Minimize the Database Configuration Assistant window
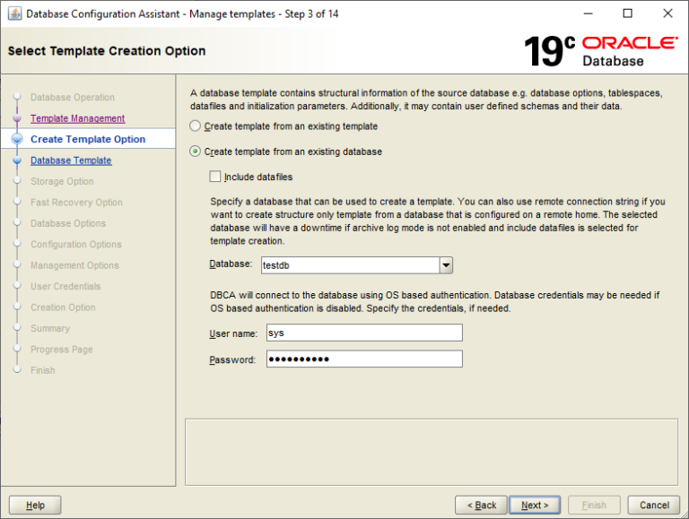Viewport: 689px width, 519px height. click(x=588, y=13)
